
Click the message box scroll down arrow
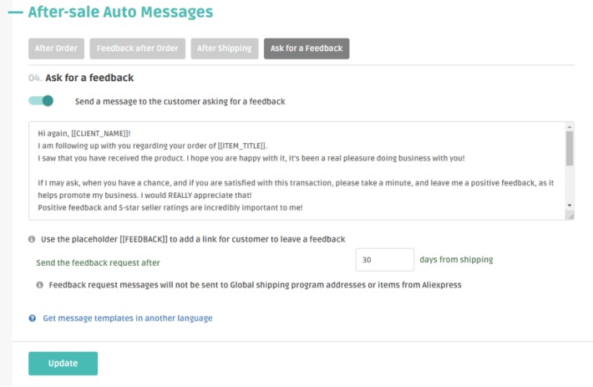pos(570,205)
